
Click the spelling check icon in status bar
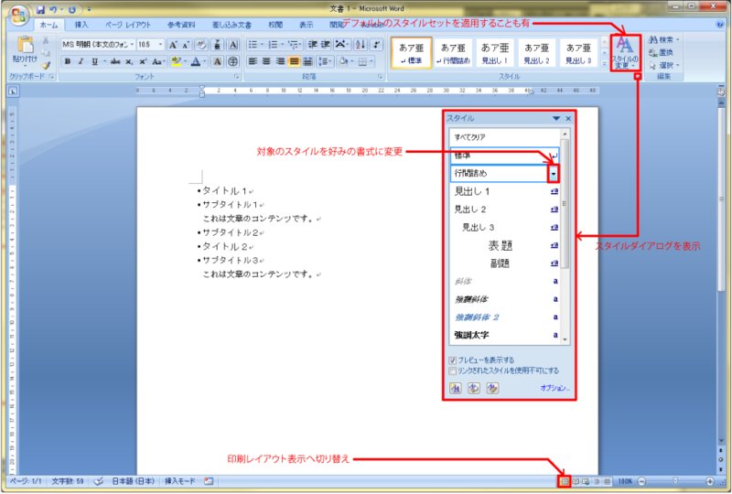click(x=98, y=481)
